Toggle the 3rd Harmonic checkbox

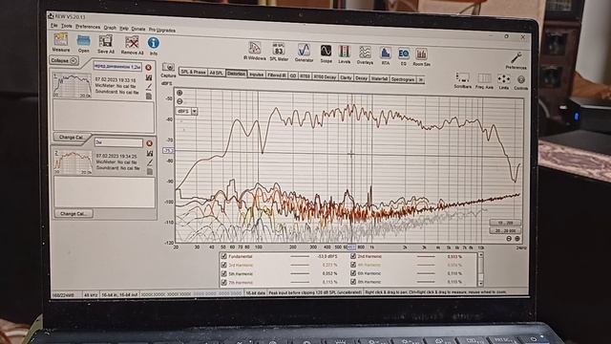(x=223, y=265)
